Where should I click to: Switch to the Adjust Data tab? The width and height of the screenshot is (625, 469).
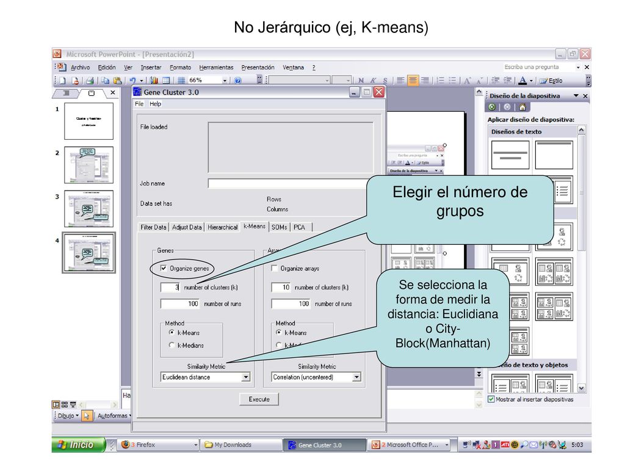[x=187, y=227]
